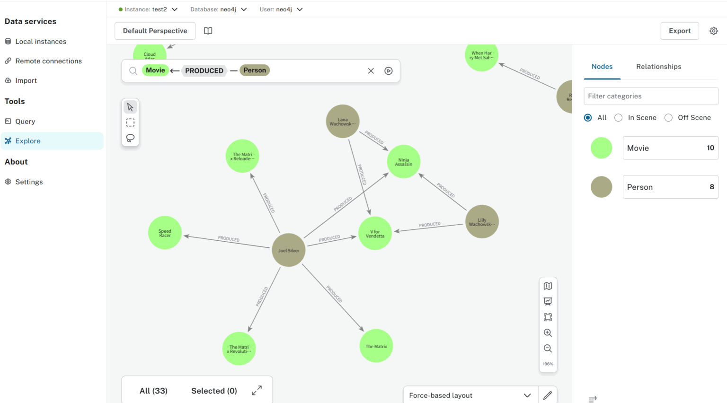The height and width of the screenshot is (403, 727).
Task: Zoom out of the graph canvas
Action: [x=548, y=349]
